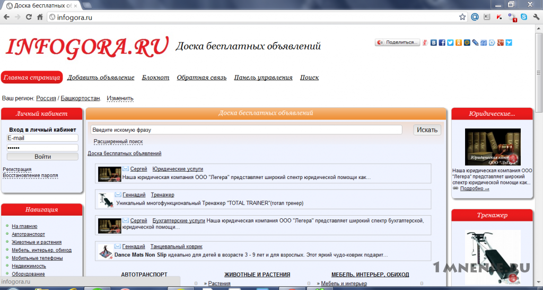
Task: Click the page vertical scrollbar
Action: coord(539,73)
